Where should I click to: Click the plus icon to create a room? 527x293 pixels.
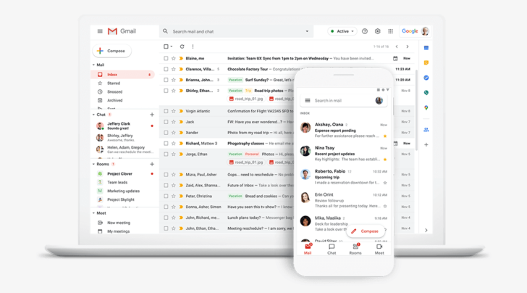pos(152,164)
